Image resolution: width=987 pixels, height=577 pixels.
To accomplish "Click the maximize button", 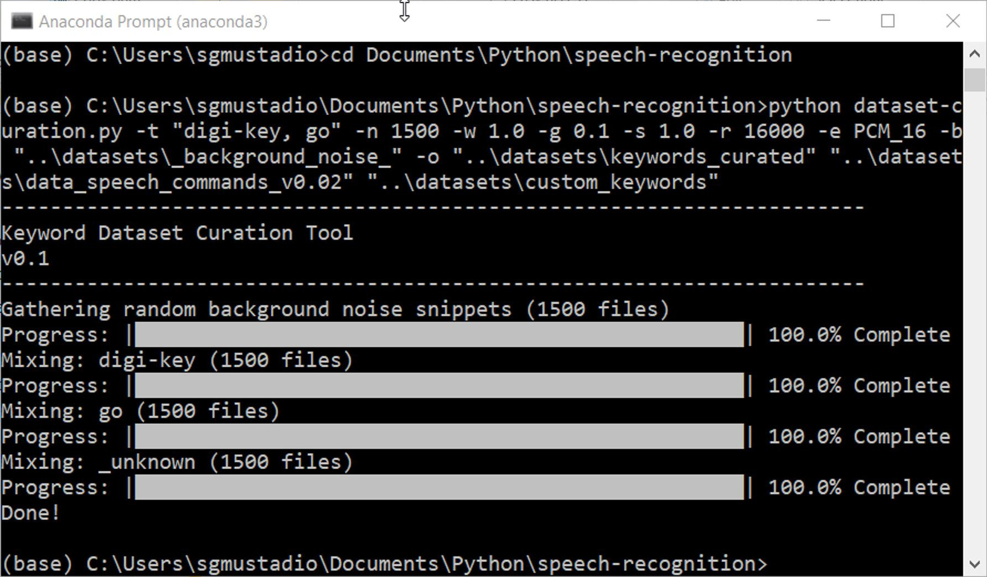I will [x=888, y=21].
